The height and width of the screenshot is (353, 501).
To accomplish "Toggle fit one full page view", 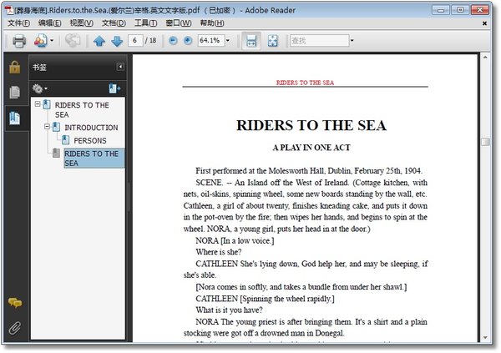I will pyautogui.click(x=272, y=41).
